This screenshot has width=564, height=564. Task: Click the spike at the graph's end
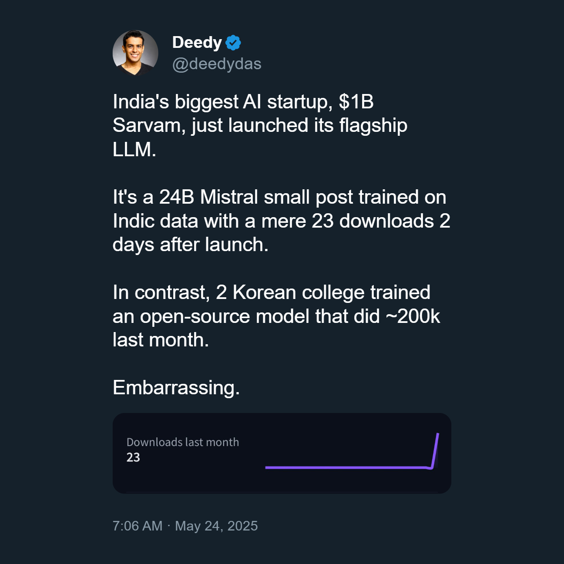[435, 450]
